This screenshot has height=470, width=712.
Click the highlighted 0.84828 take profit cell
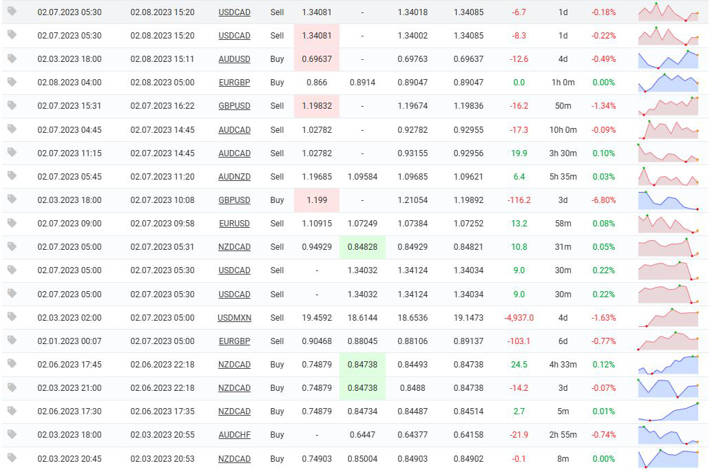(362, 247)
